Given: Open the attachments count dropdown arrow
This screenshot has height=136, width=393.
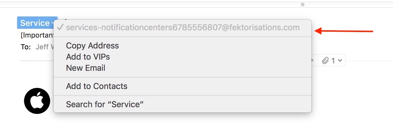Looking at the screenshot, I should pos(340,61).
